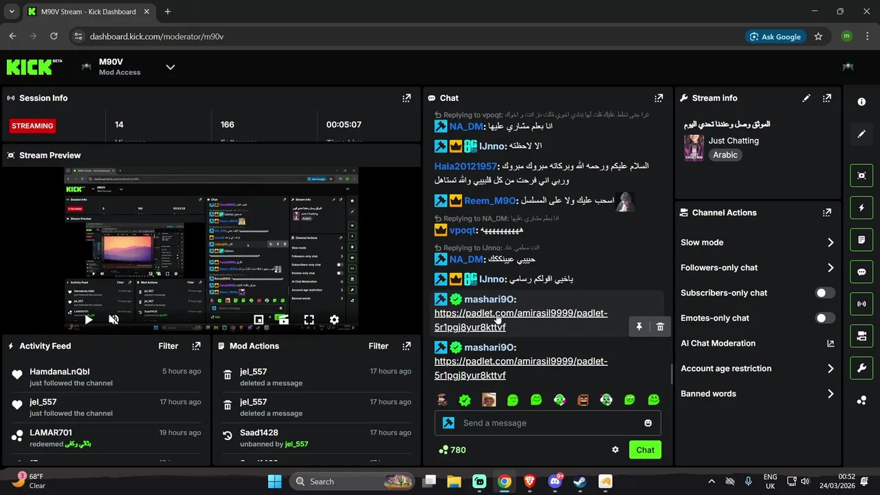Toggle Emotes-only chat switch
The height and width of the screenshot is (495, 880).
[x=825, y=318]
